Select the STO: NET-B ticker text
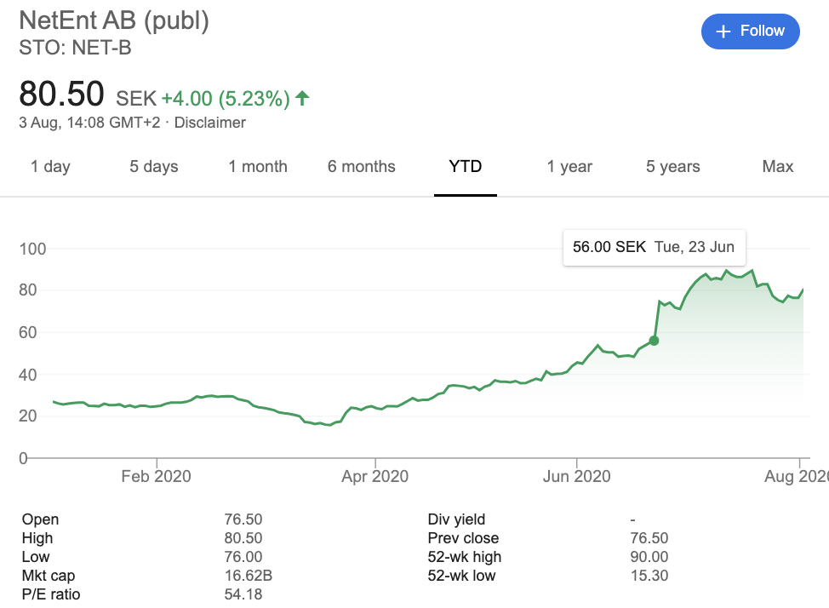The width and height of the screenshot is (829, 608). [x=75, y=49]
